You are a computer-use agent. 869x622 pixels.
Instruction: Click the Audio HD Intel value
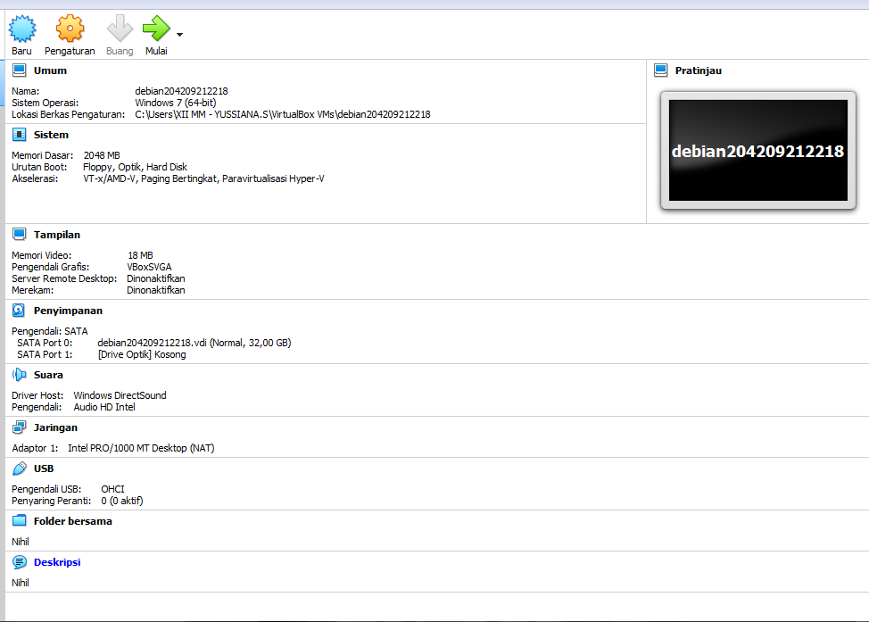[x=104, y=407]
